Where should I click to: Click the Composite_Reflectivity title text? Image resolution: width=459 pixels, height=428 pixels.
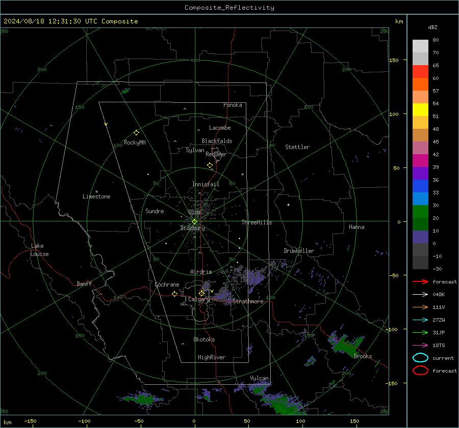(229, 8)
